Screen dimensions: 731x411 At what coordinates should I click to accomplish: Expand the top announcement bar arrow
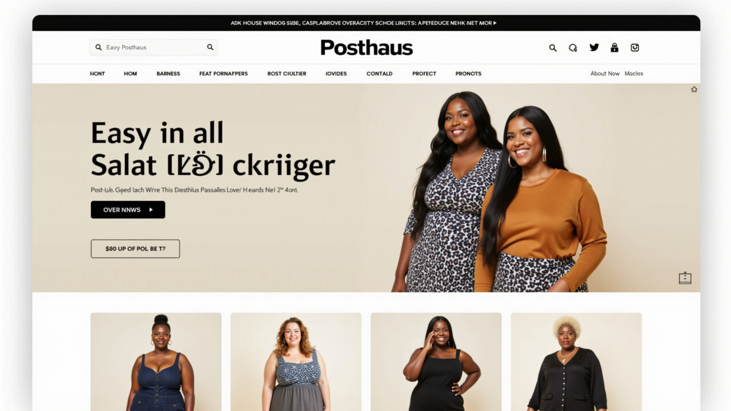click(495, 23)
